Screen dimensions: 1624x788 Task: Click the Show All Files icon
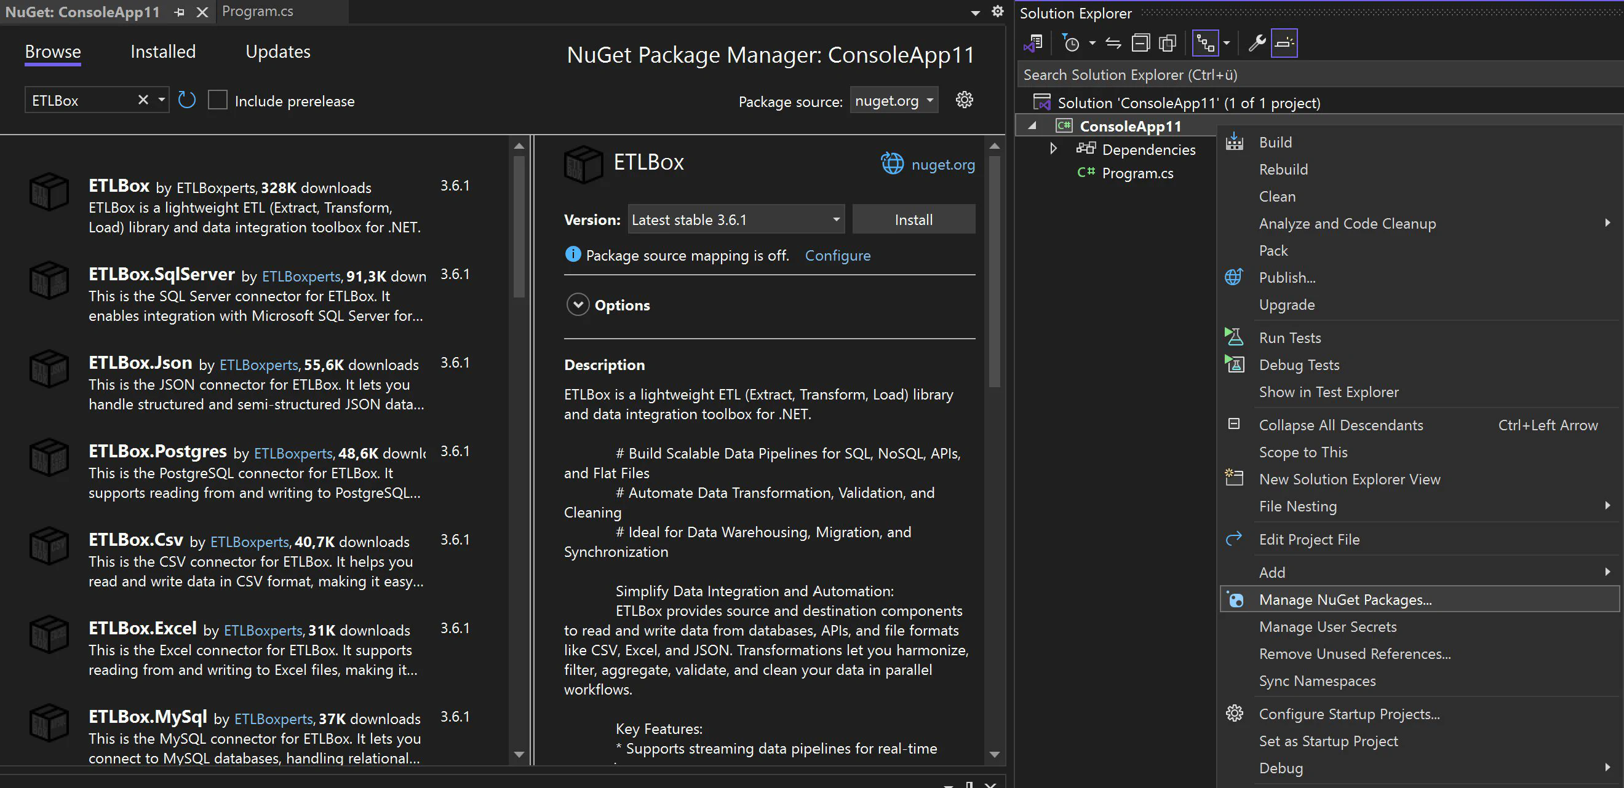point(1168,43)
